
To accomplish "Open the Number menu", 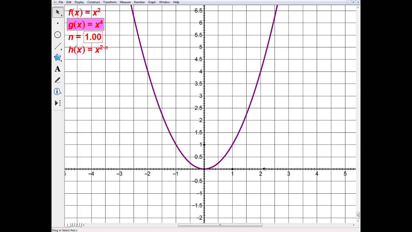I will [x=139, y=2].
